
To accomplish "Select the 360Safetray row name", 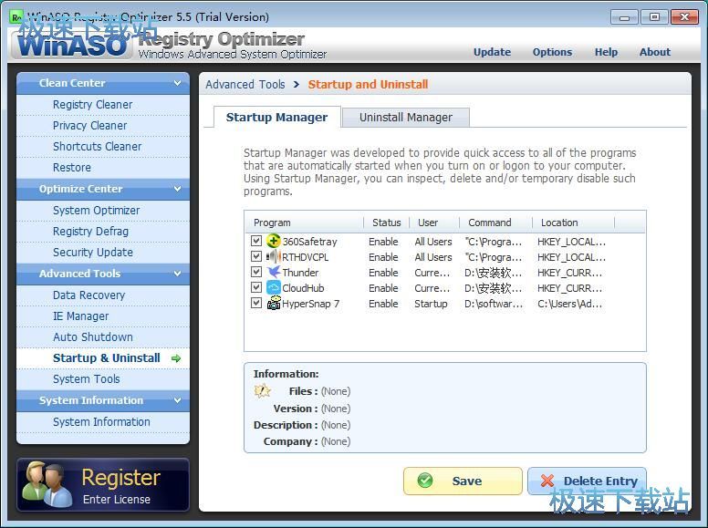I will click(x=310, y=242).
